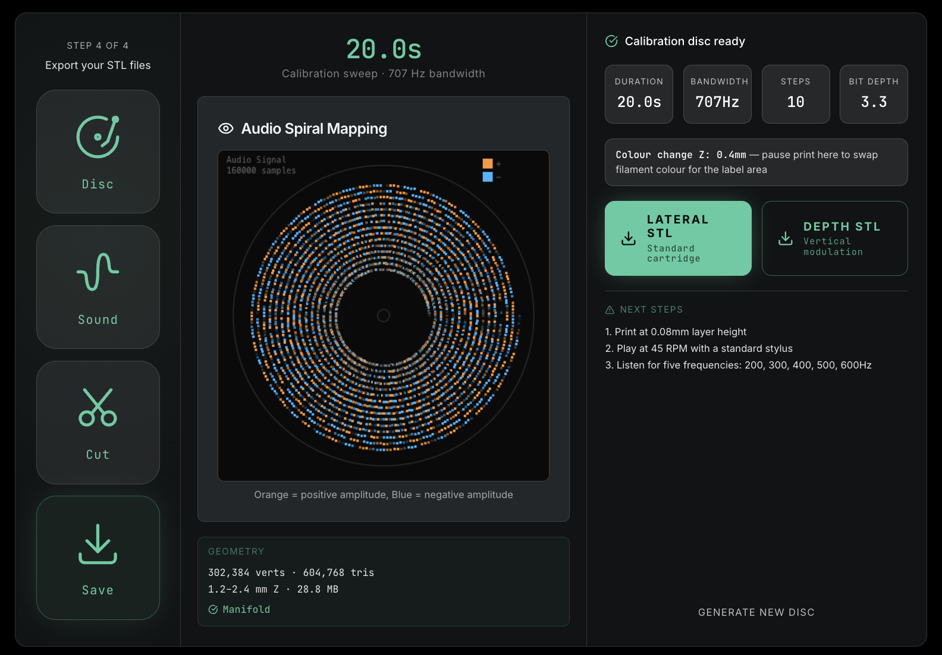Viewport: 942px width, 655px height.
Task: Click the 'Audio Spiral Mapping' title
Action: point(314,128)
